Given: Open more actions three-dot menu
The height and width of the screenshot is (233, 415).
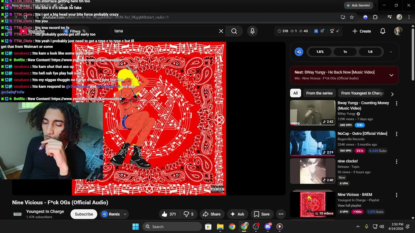Looking at the screenshot, I should coord(281,214).
